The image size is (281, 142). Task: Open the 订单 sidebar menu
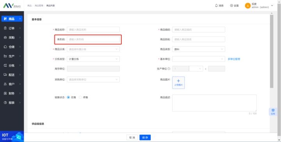(x=12, y=28)
